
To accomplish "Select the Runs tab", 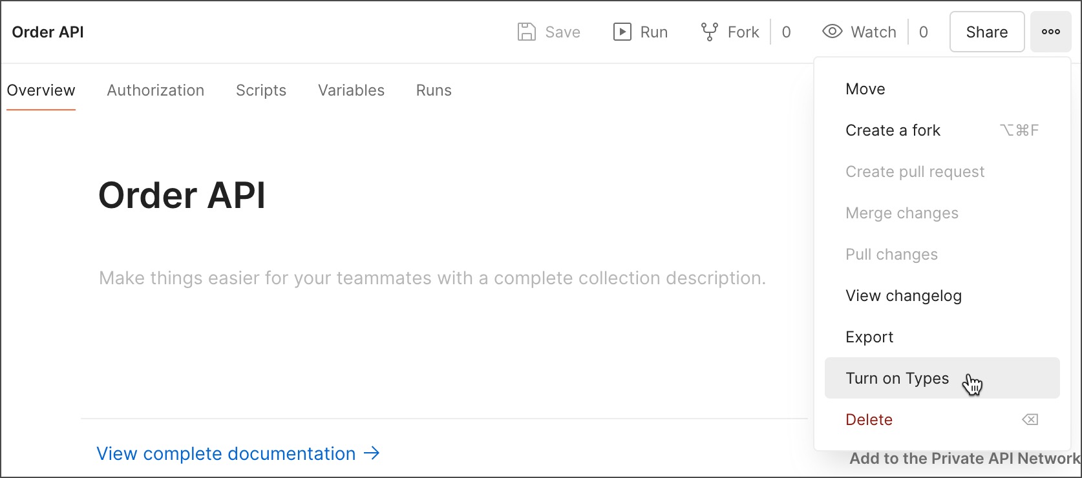I will click(434, 90).
